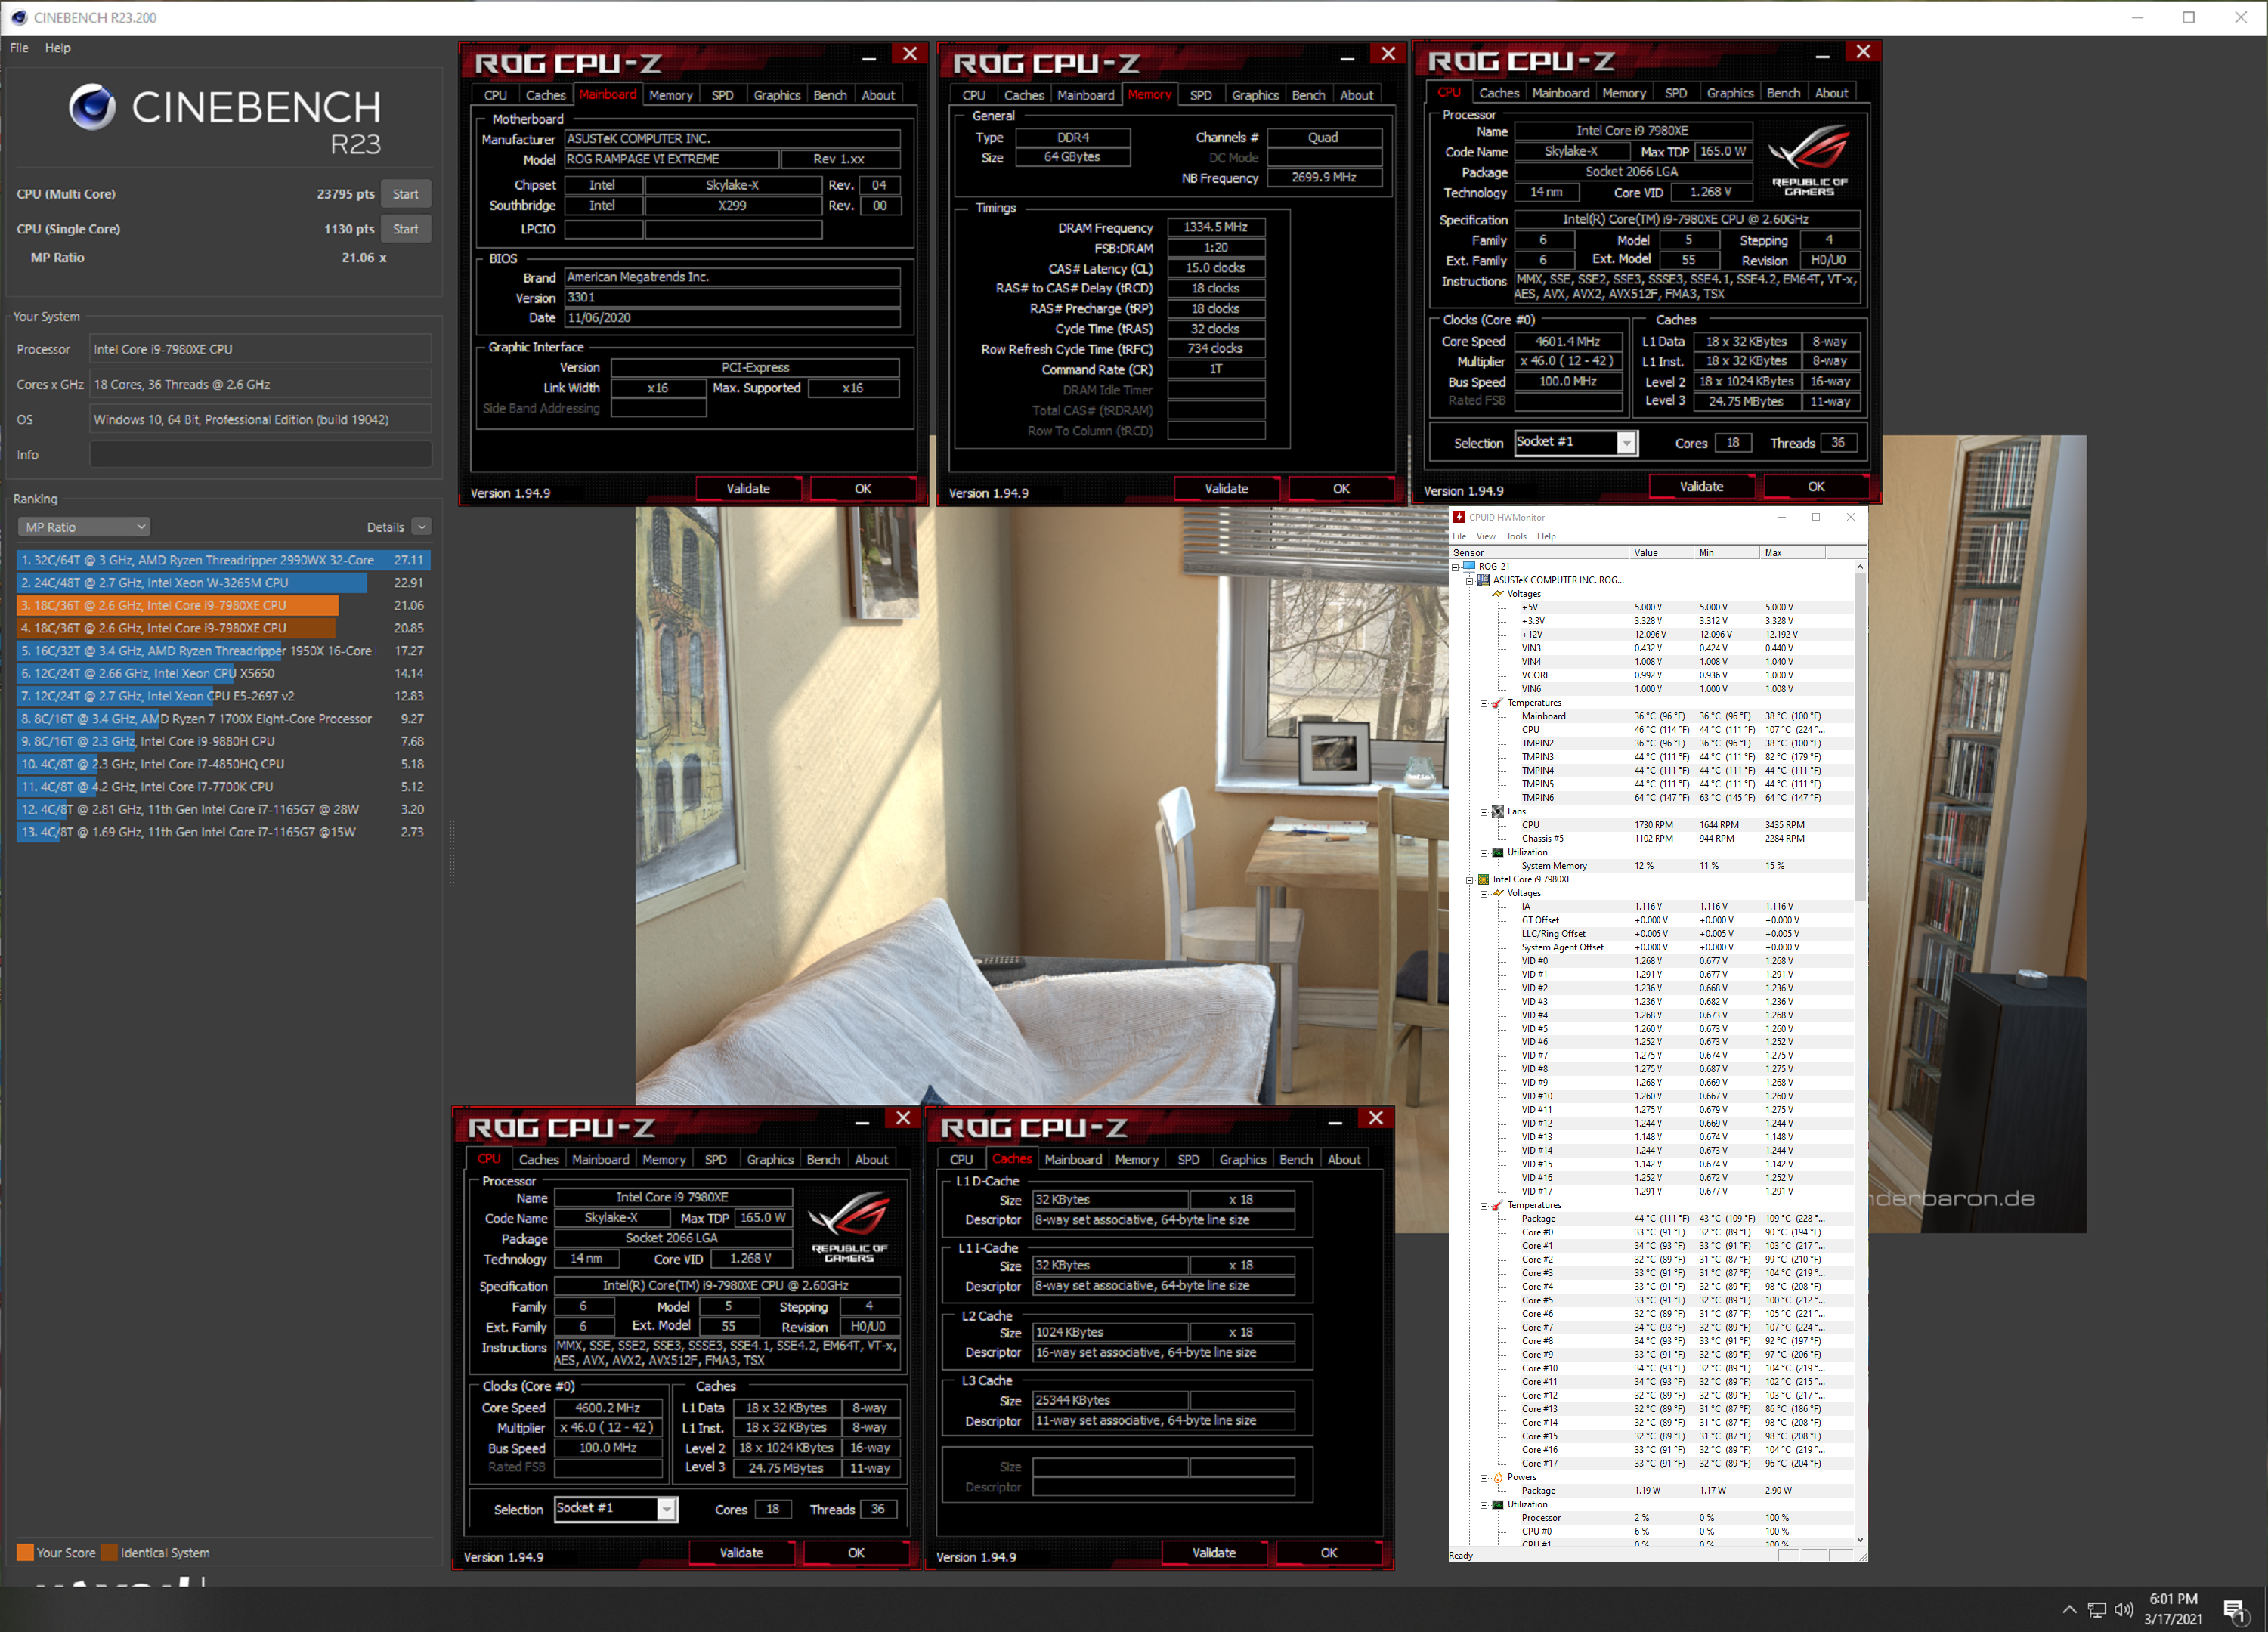This screenshot has width=2268, height=1632.
Task: Click the Identical System brown legend swatch
Action: [x=109, y=1553]
